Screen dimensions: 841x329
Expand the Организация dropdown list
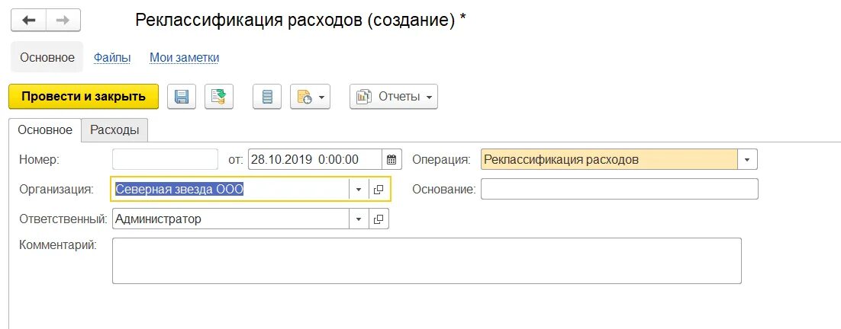point(359,190)
